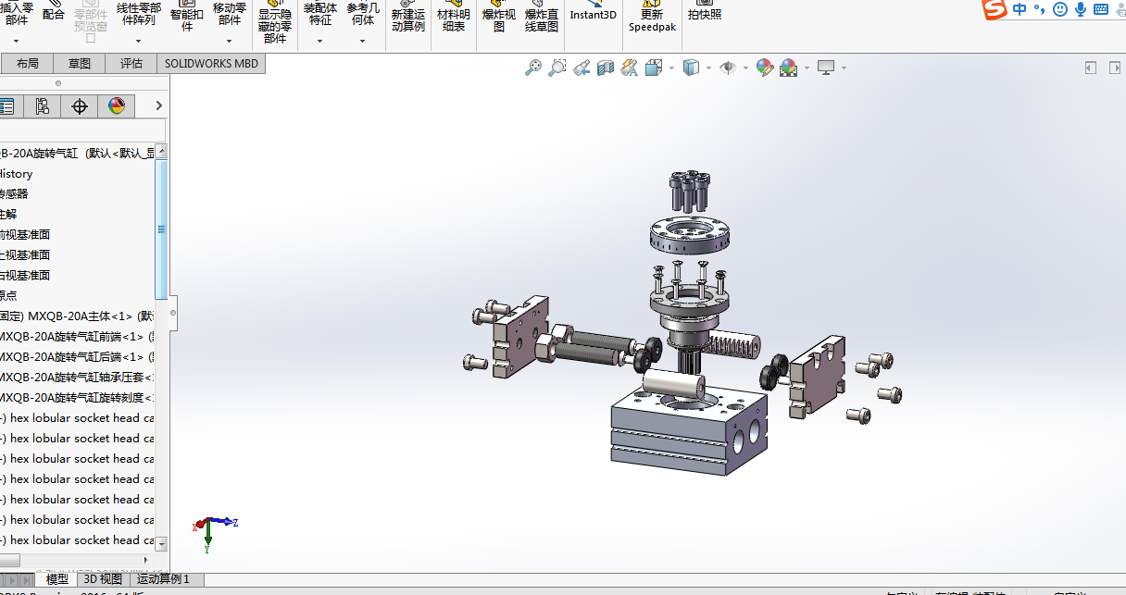Image resolution: width=1126 pixels, height=595 pixels.
Task: Open the ConfigurationManager tab icon
Action: pos(42,106)
